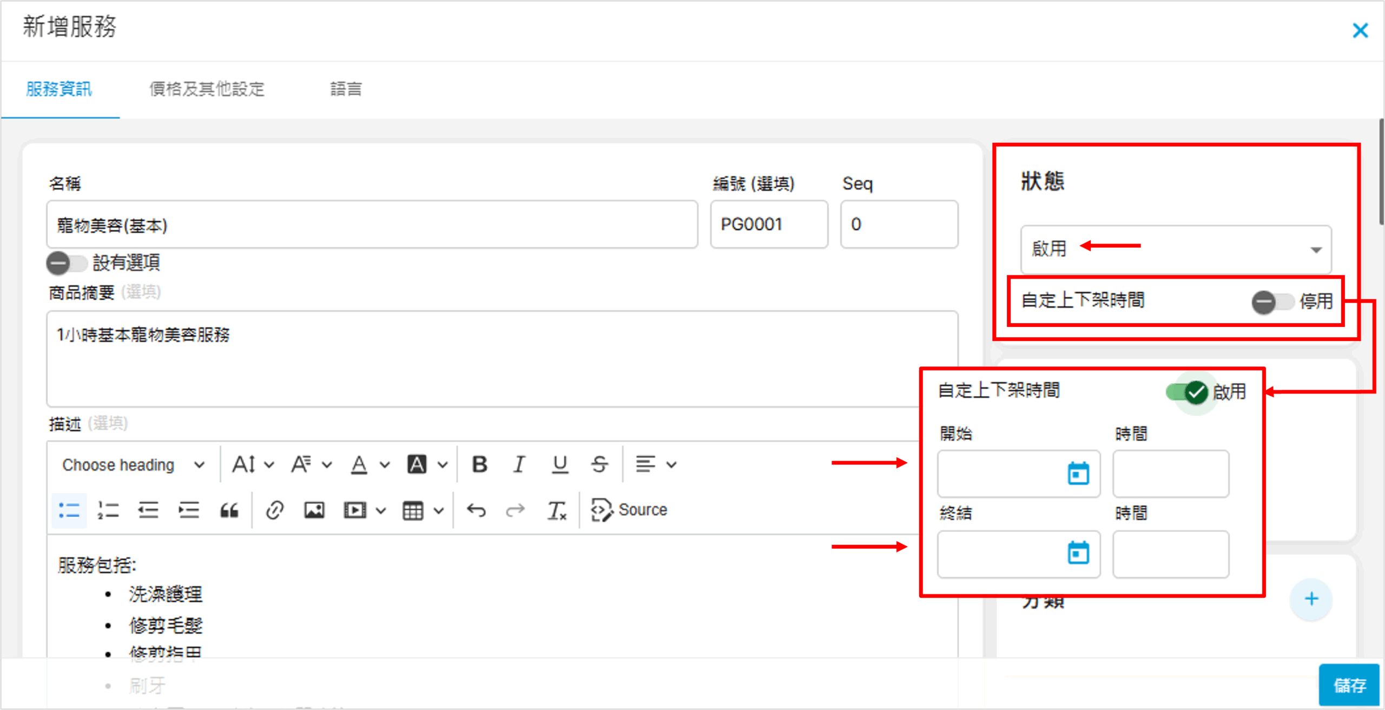Click the Underline icon
This screenshot has width=1385, height=710.
point(559,464)
